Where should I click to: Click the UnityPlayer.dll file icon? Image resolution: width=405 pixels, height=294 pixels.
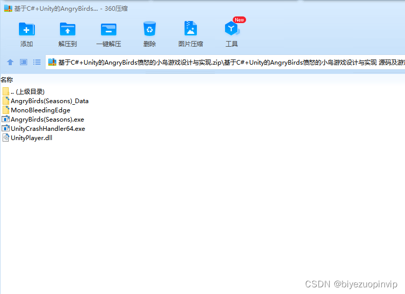tap(6, 138)
